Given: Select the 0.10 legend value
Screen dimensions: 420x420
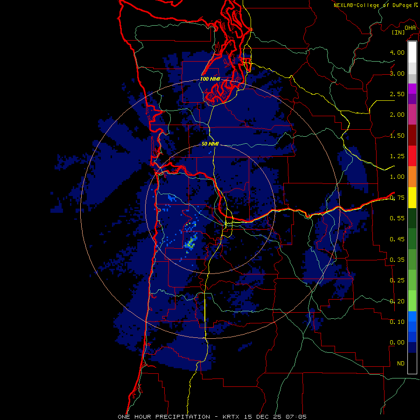Looking at the screenshot, I should (397, 322).
